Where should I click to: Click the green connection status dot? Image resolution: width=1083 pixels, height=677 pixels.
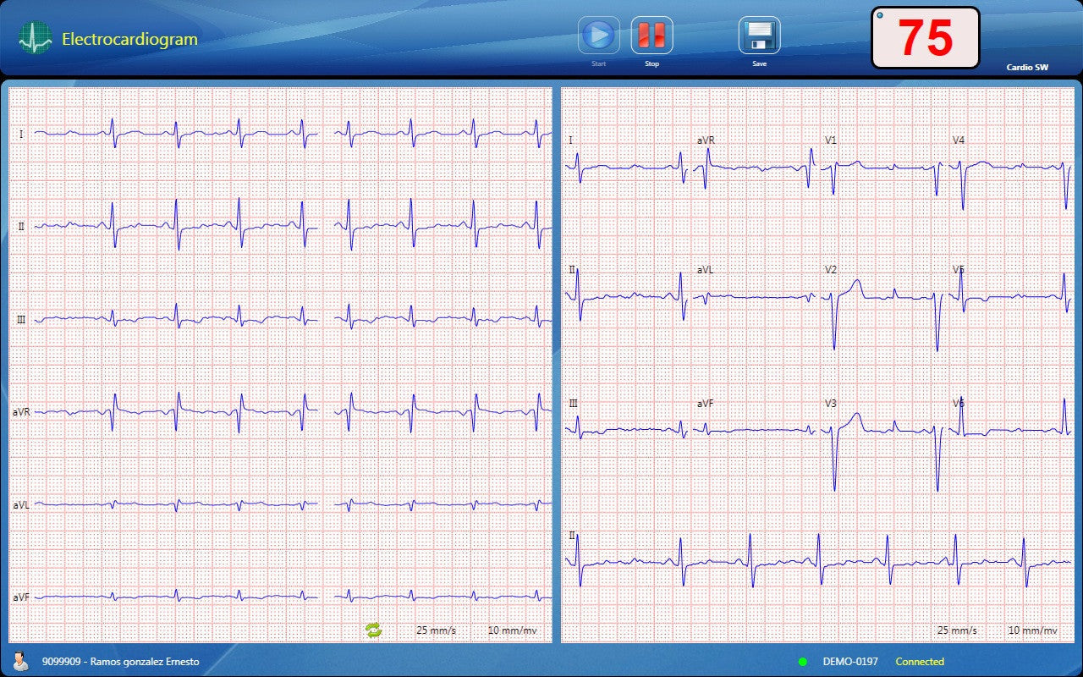pyautogui.click(x=802, y=662)
